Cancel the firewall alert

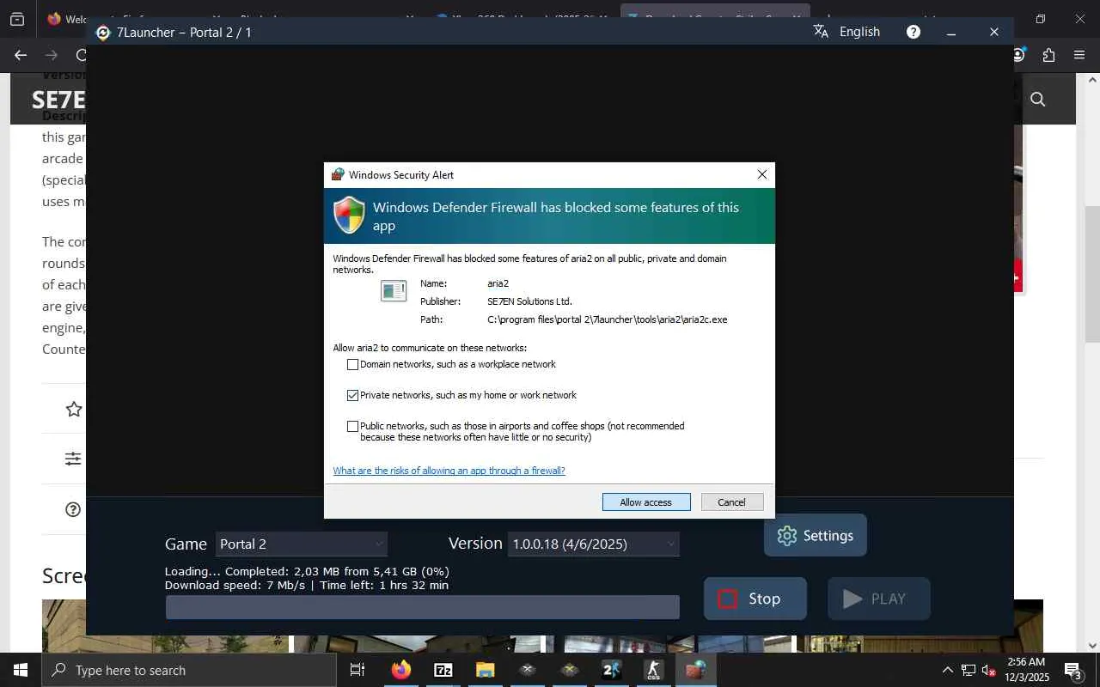(732, 502)
